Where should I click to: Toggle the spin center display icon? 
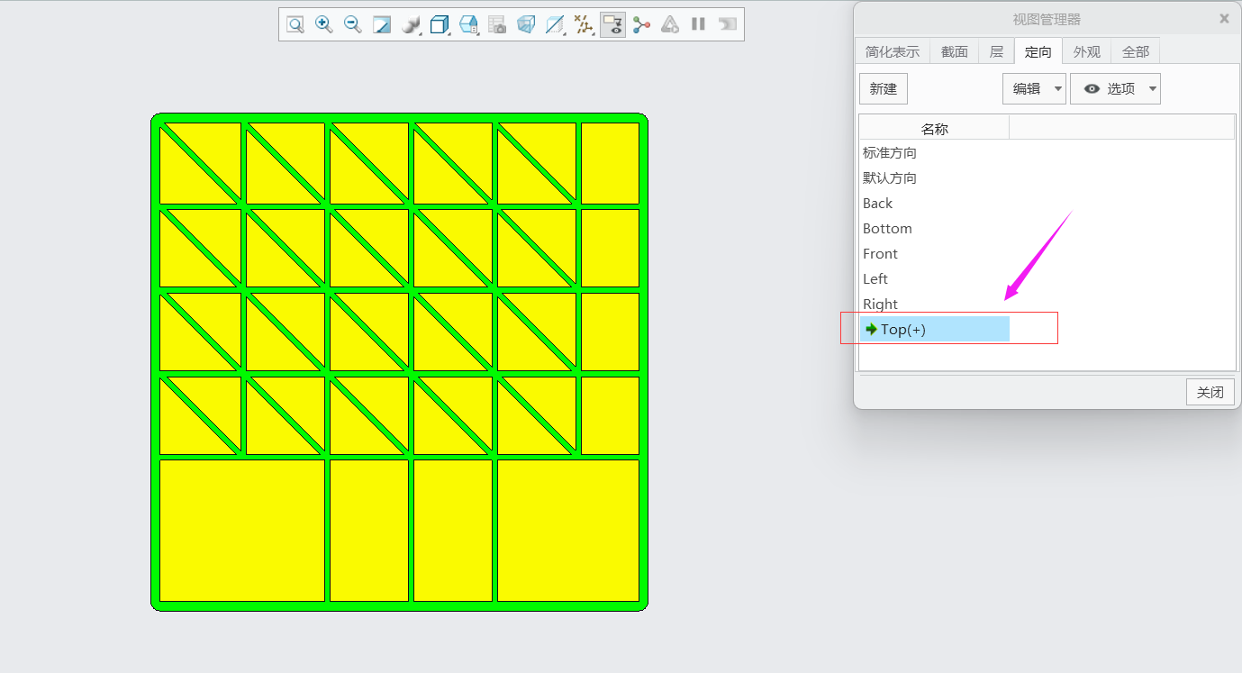641,24
